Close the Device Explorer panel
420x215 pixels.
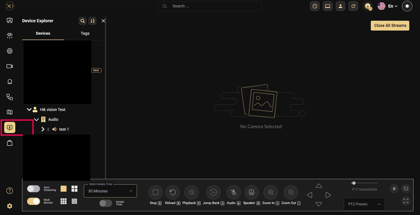coord(103,20)
